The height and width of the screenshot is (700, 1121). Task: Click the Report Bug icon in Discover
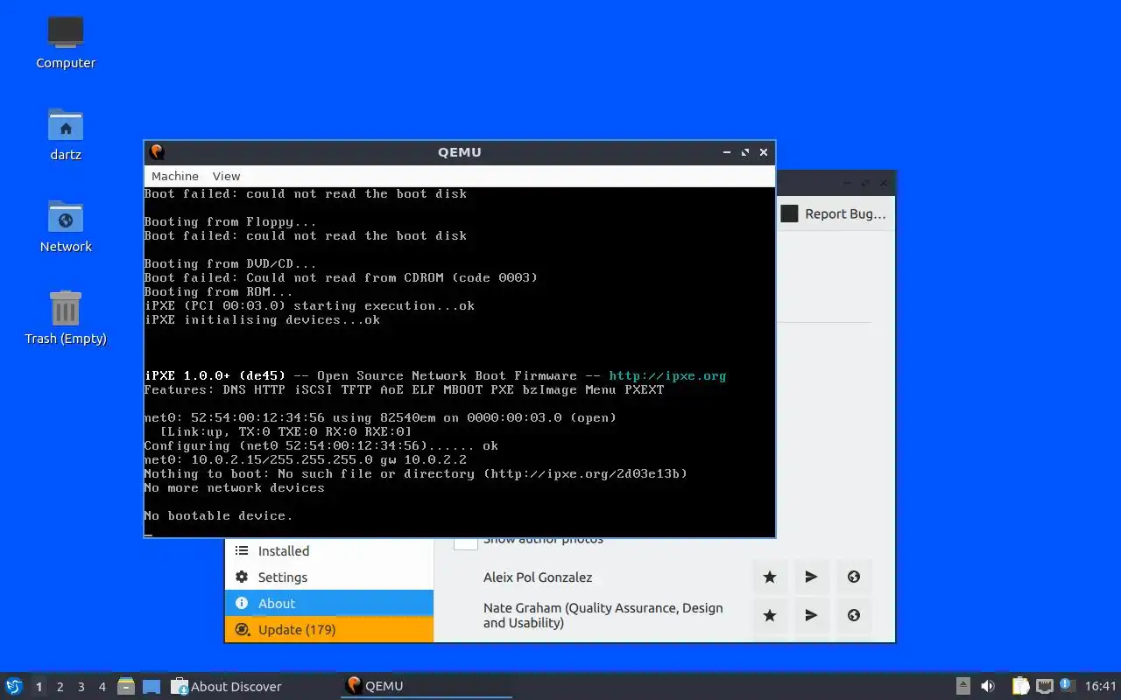point(789,213)
